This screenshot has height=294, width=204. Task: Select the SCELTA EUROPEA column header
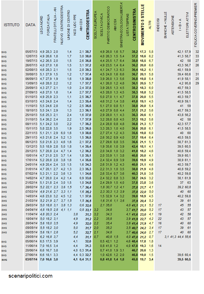[x=95, y=25]
